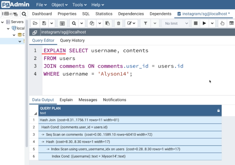Click the Delete trash icon
Viewport: 235px width, 165px height.
point(118,23)
